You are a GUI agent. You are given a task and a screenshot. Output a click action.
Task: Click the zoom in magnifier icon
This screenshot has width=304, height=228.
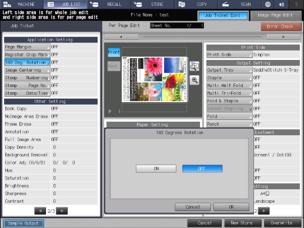pyautogui.click(x=195, y=80)
